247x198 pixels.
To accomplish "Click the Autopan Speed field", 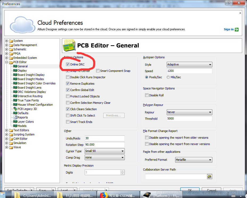I will coord(189,71).
